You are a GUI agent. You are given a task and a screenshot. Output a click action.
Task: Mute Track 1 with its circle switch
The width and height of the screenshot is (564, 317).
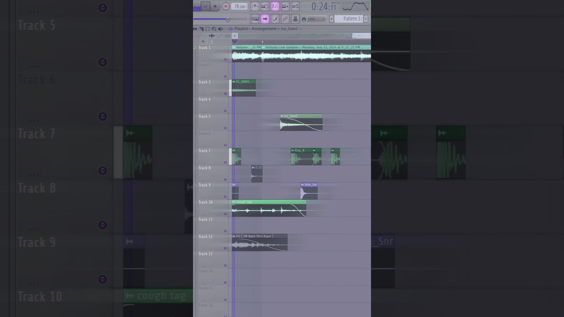225,59
